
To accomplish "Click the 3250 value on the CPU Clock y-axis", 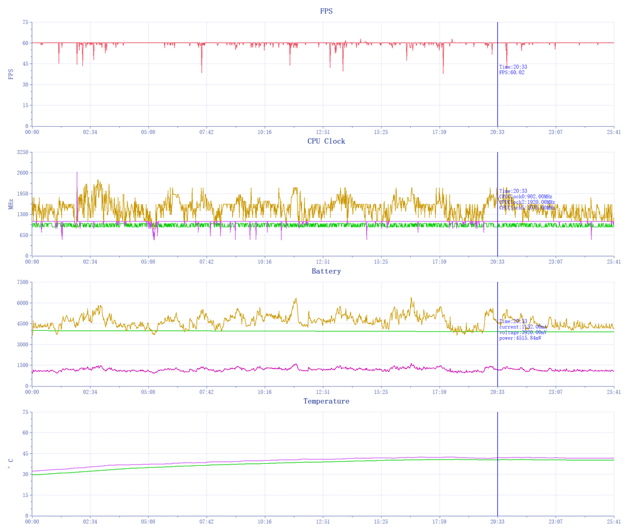I will click(x=22, y=153).
